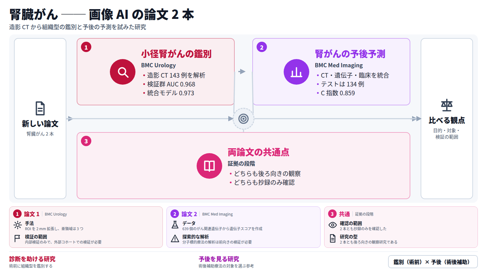Click the flag icon next to 検証の範囲
This screenshot has width=487, height=274.
click(18, 239)
